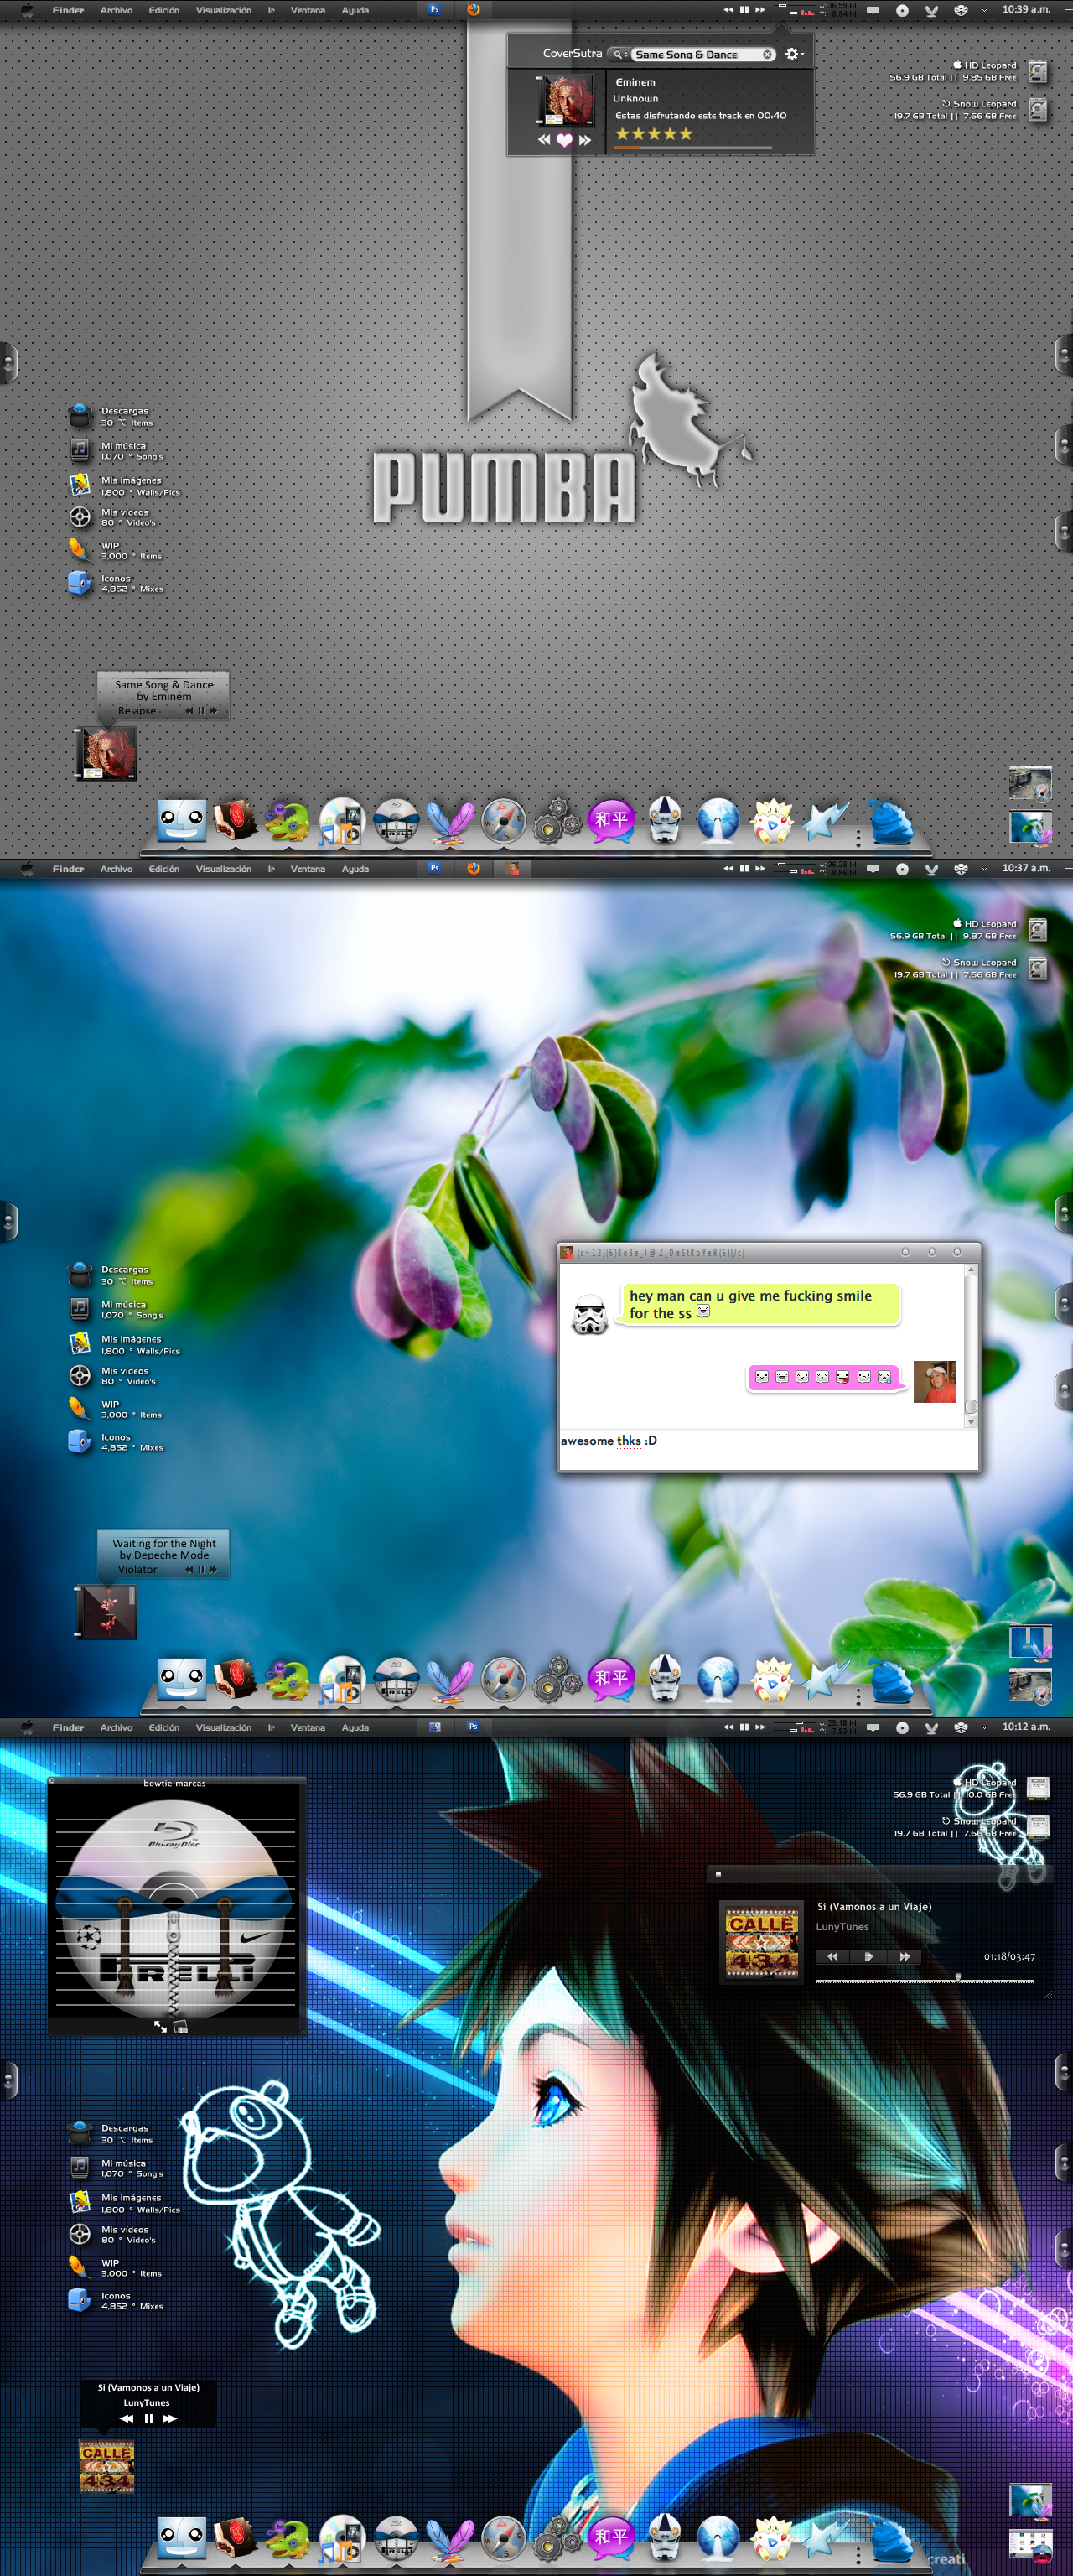Image resolution: width=1073 pixels, height=2576 pixels.
Task: Open the blue trash icon in the Pumba dock
Action: tap(890, 822)
